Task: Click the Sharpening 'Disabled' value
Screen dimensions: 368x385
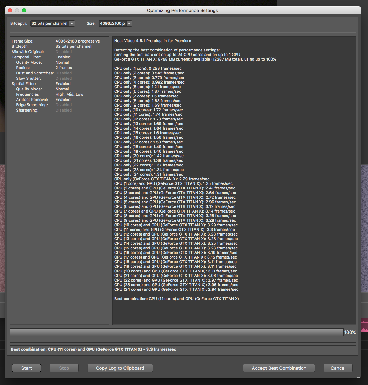Action: click(x=64, y=110)
